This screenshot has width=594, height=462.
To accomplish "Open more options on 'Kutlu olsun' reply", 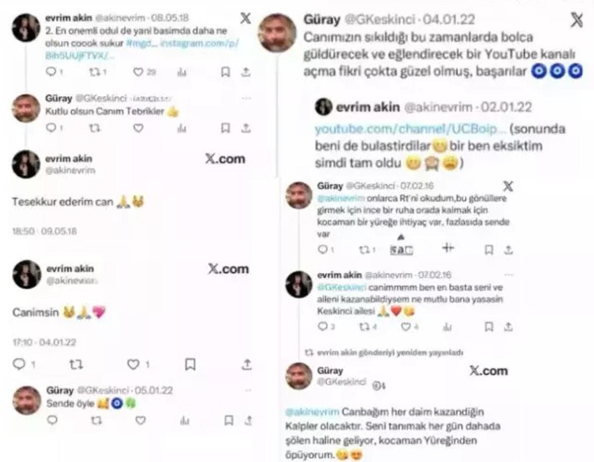I will (x=246, y=98).
